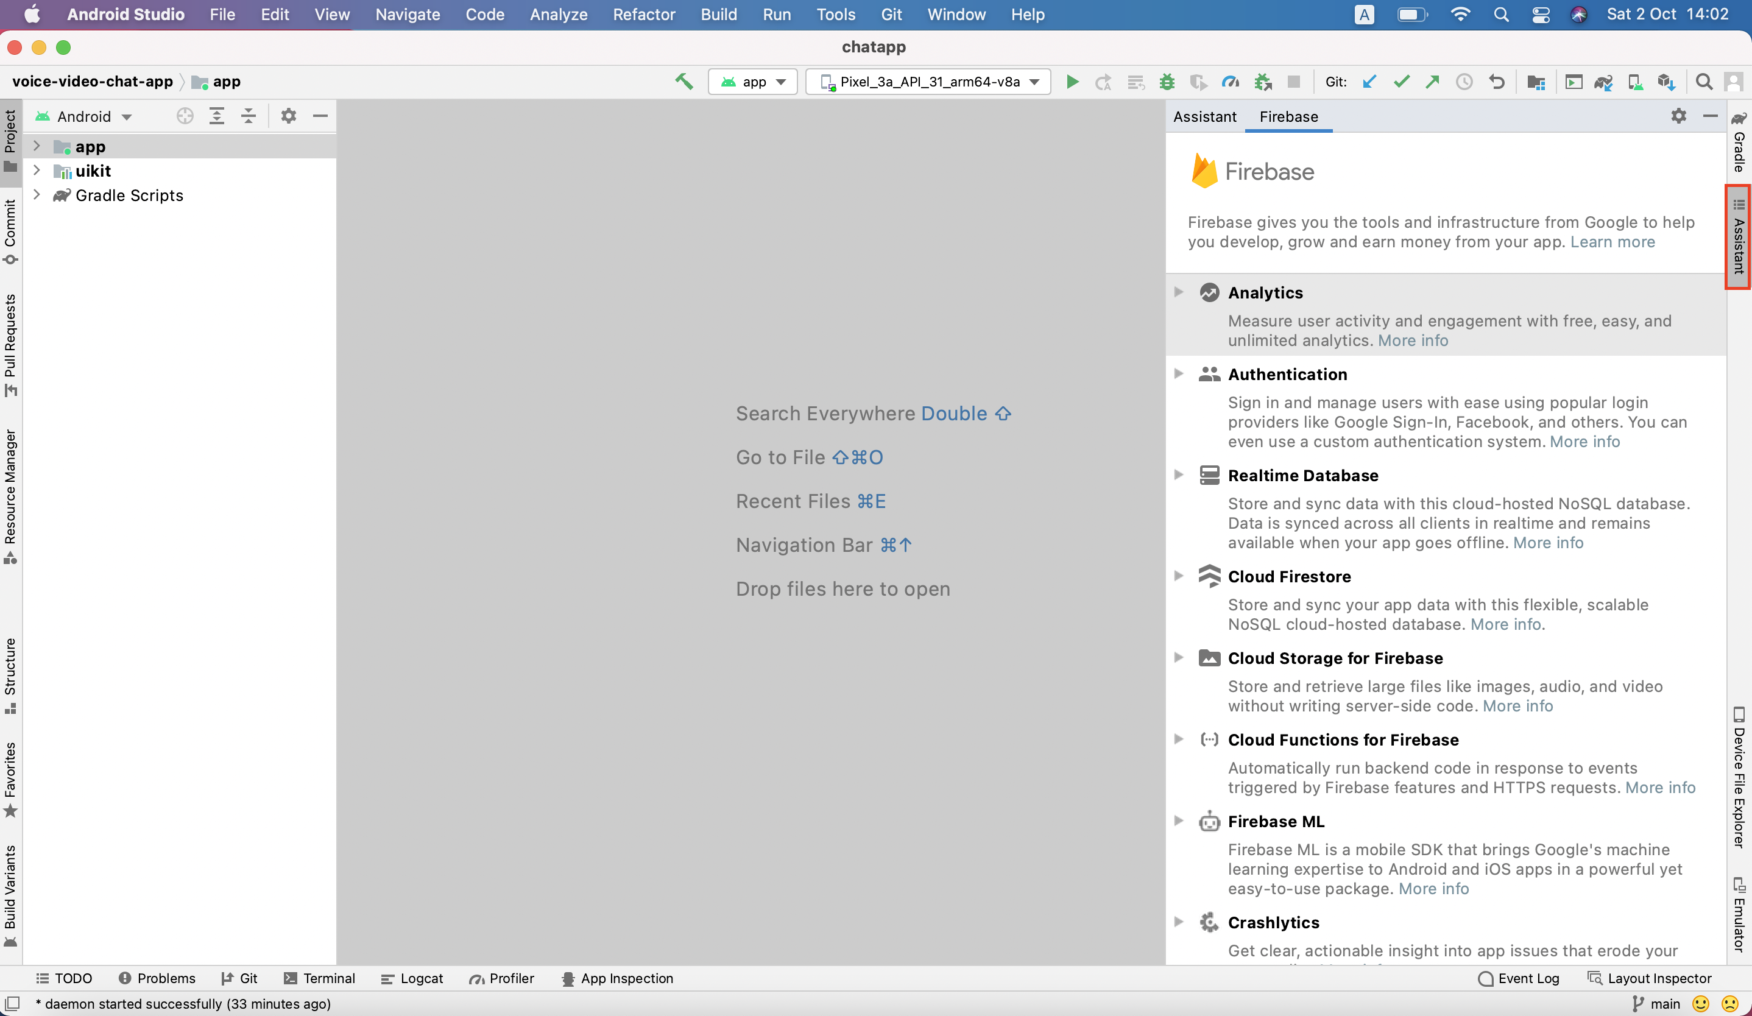Open Project Structure toolbar icon
Viewport: 1752px width, 1016px height.
pos(1536,82)
